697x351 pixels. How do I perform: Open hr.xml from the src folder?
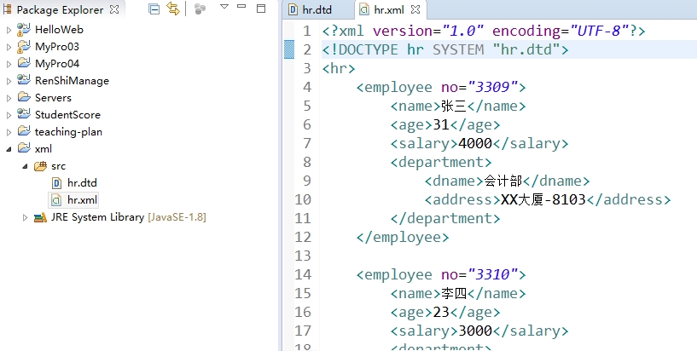pos(82,200)
